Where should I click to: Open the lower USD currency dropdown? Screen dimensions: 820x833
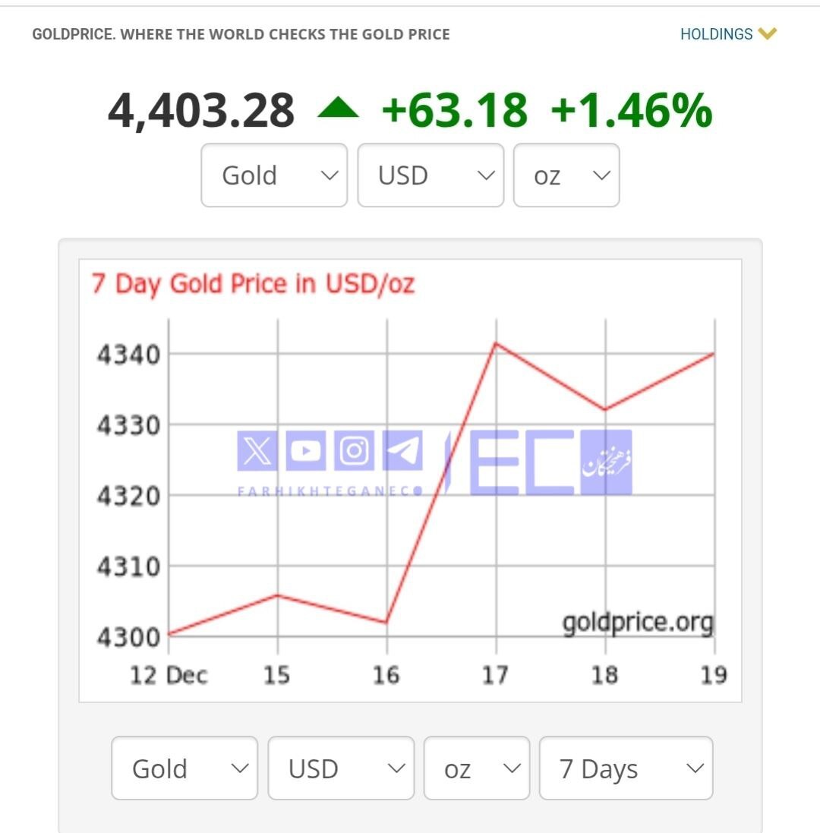341,768
